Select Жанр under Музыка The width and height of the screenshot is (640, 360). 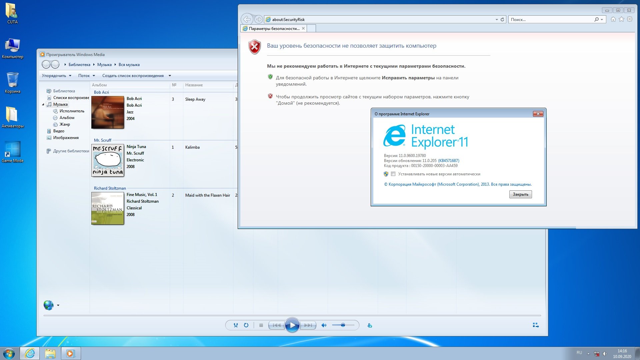[x=65, y=124]
